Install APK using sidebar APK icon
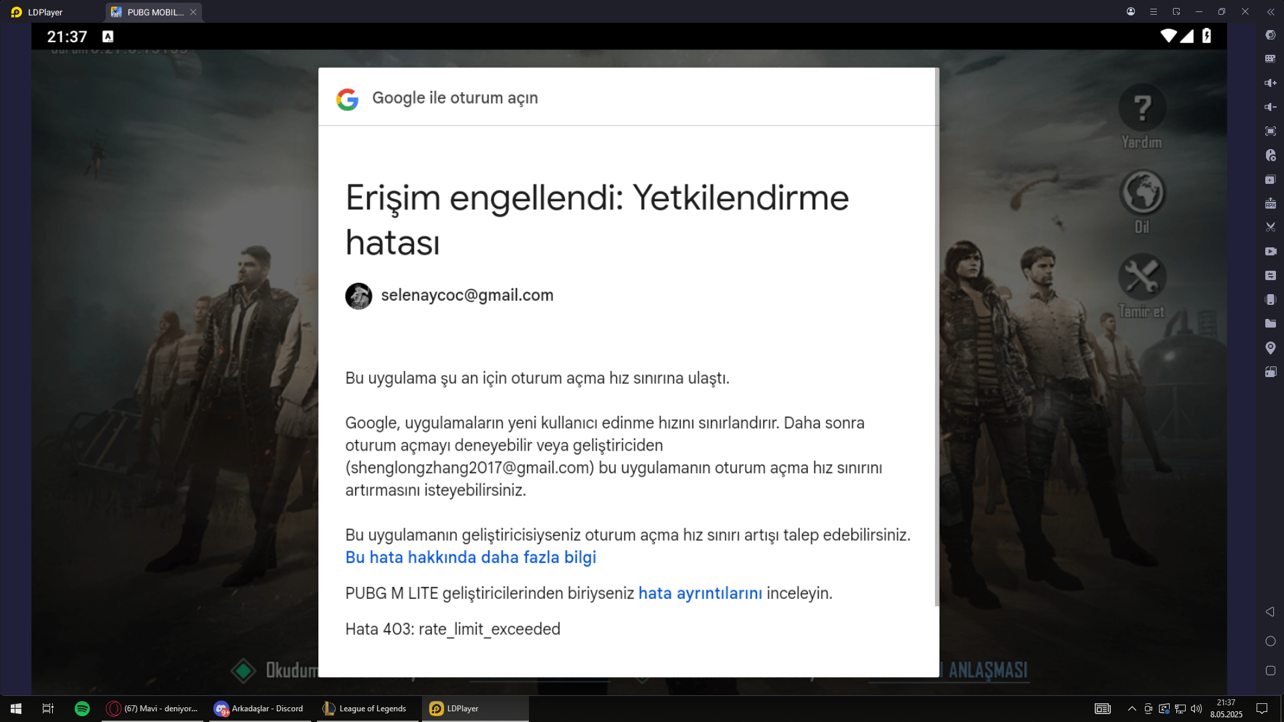Viewport: 1284px width, 722px height. 1271,203
